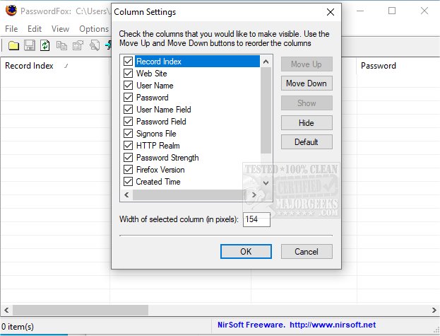Screen dimensions: 440x336
Task: Toggle the Signons File checkbox
Action: click(129, 134)
